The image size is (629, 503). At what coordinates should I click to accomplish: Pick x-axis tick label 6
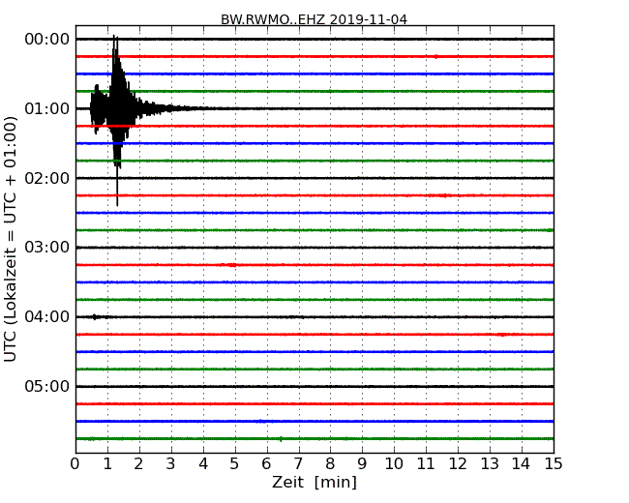267,464
